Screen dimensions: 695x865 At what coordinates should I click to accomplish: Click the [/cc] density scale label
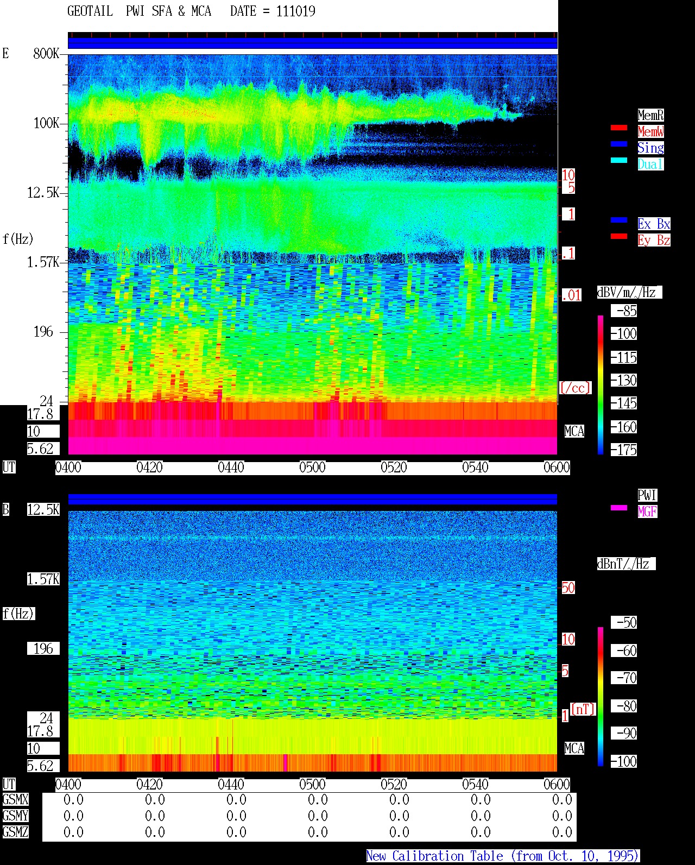click(575, 388)
